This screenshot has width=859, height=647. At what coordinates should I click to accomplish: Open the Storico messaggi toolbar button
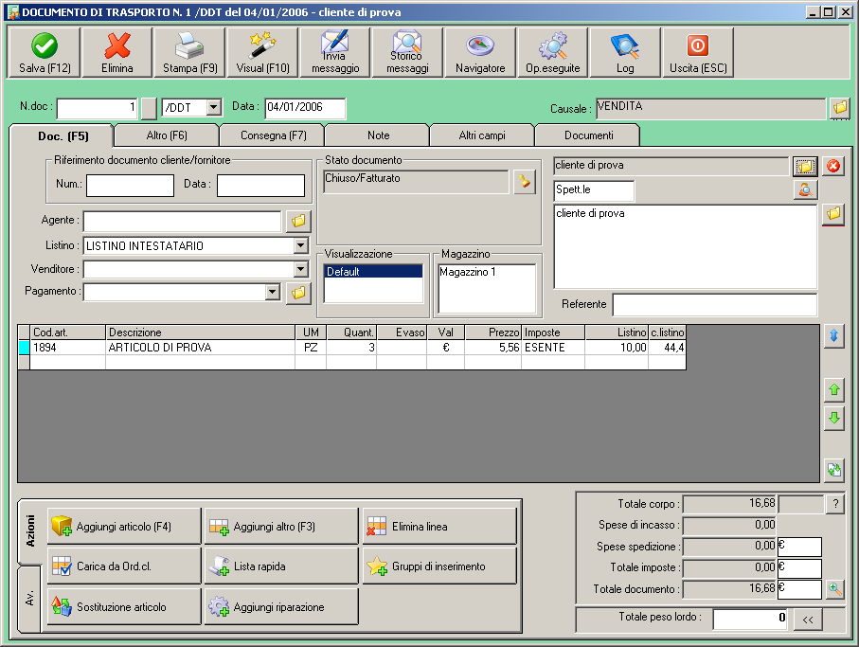pyautogui.click(x=407, y=52)
